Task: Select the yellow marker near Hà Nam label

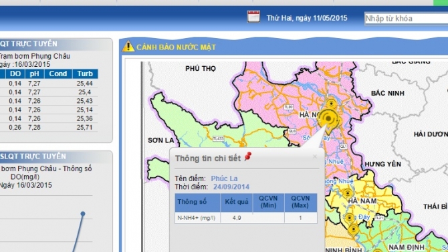Action: tap(348, 193)
